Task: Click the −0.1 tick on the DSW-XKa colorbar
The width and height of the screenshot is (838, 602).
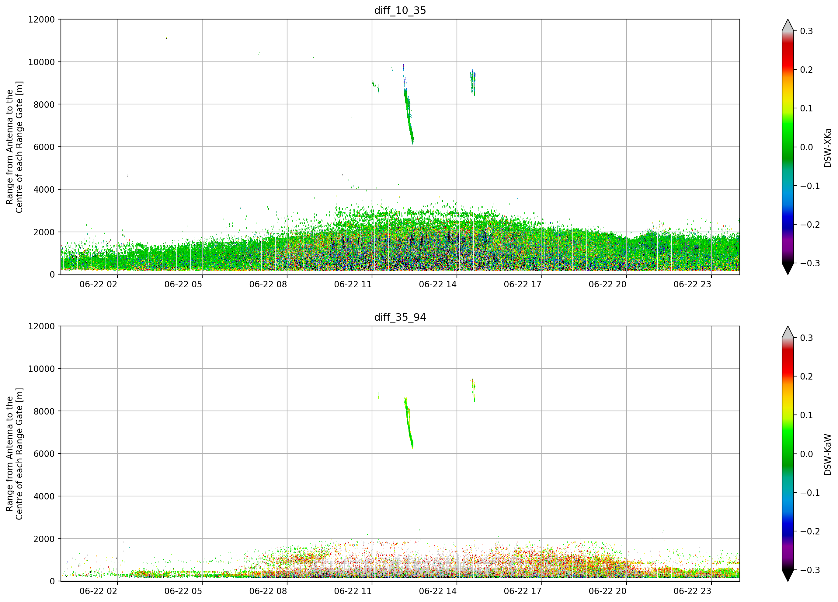Action: tap(810, 186)
